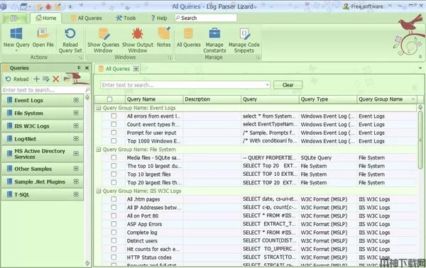Open Manage Constants
426x268 pixels.
(x=214, y=40)
